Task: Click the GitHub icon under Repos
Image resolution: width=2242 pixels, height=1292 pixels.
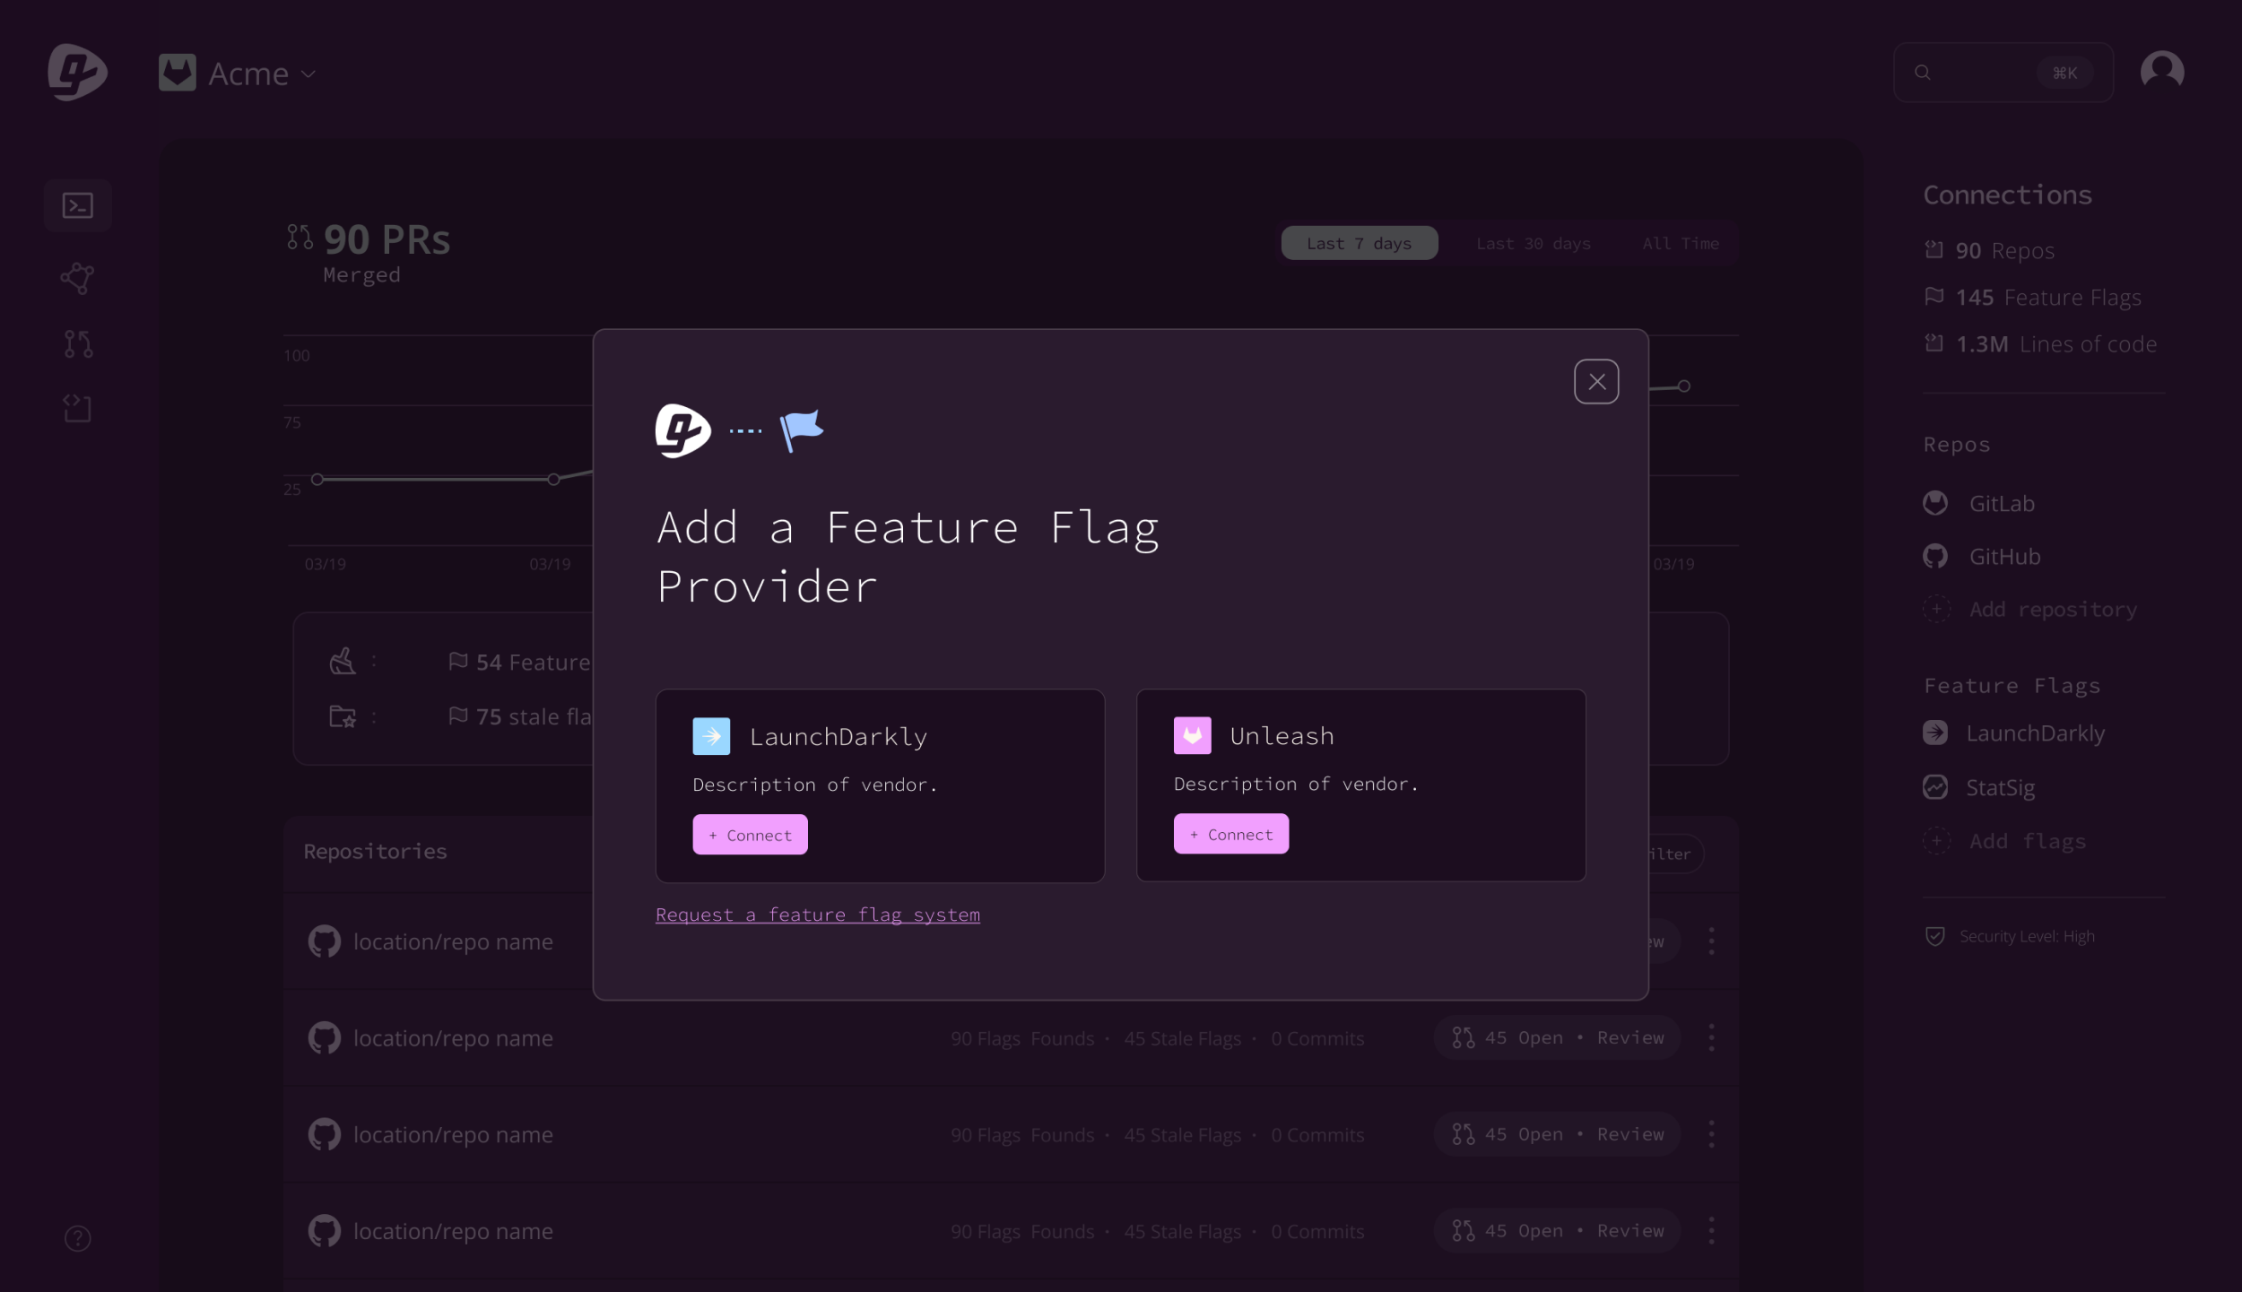Action: click(x=1934, y=557)
